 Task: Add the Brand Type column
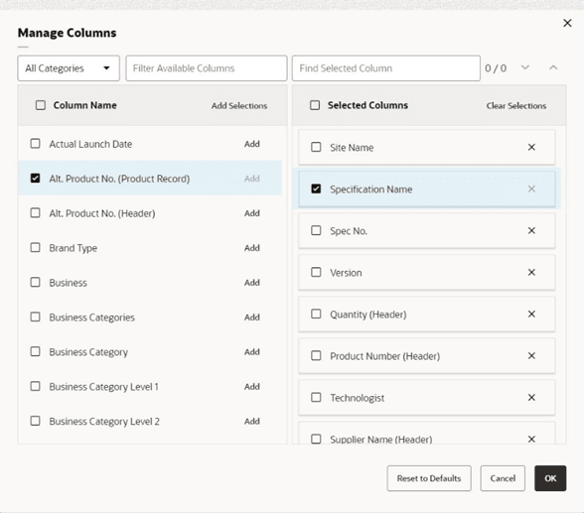coord(252,248)
